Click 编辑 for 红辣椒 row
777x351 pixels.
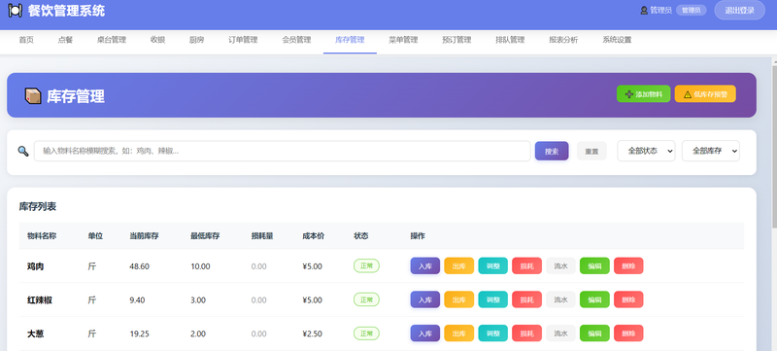594,299
